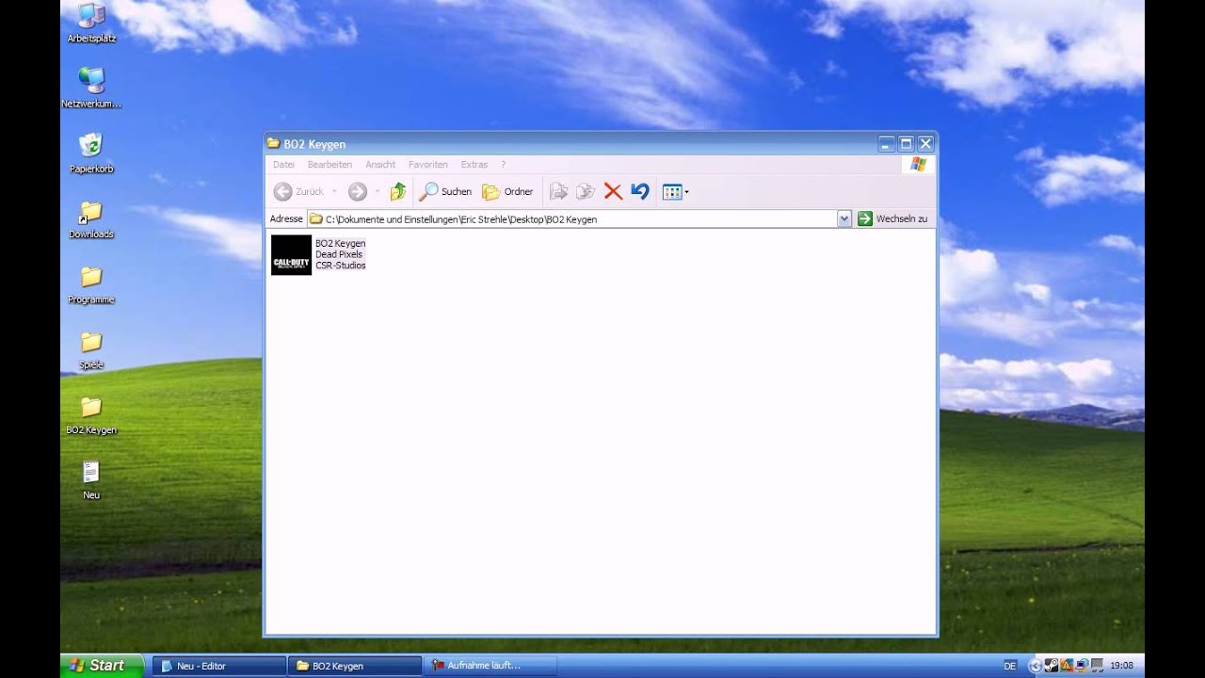Click the DE language indicator
The height and width of the screenshot is (678, 1205).
pos(1010,666)
